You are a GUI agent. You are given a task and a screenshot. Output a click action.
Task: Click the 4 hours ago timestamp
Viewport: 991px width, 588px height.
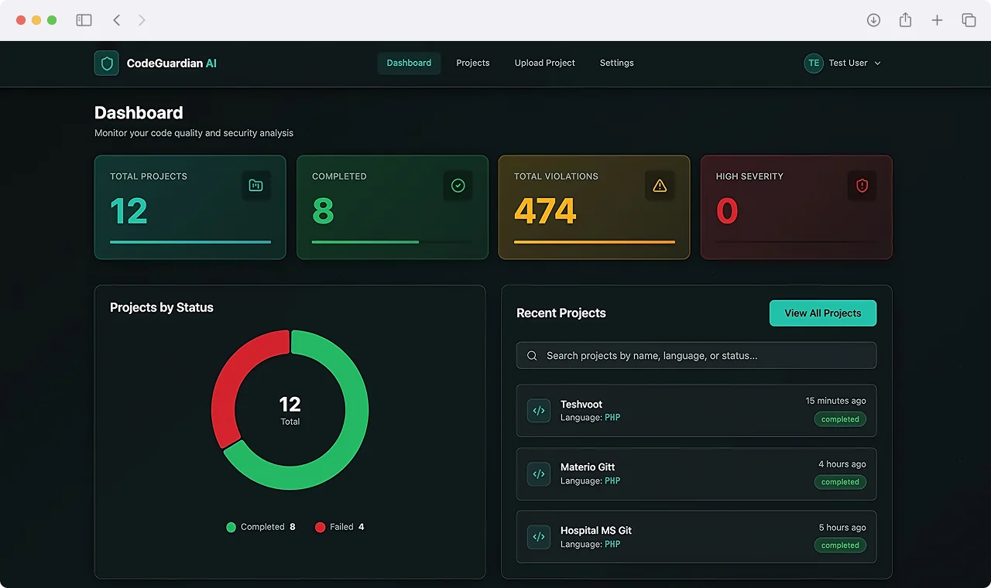click(x=842, y=464)
